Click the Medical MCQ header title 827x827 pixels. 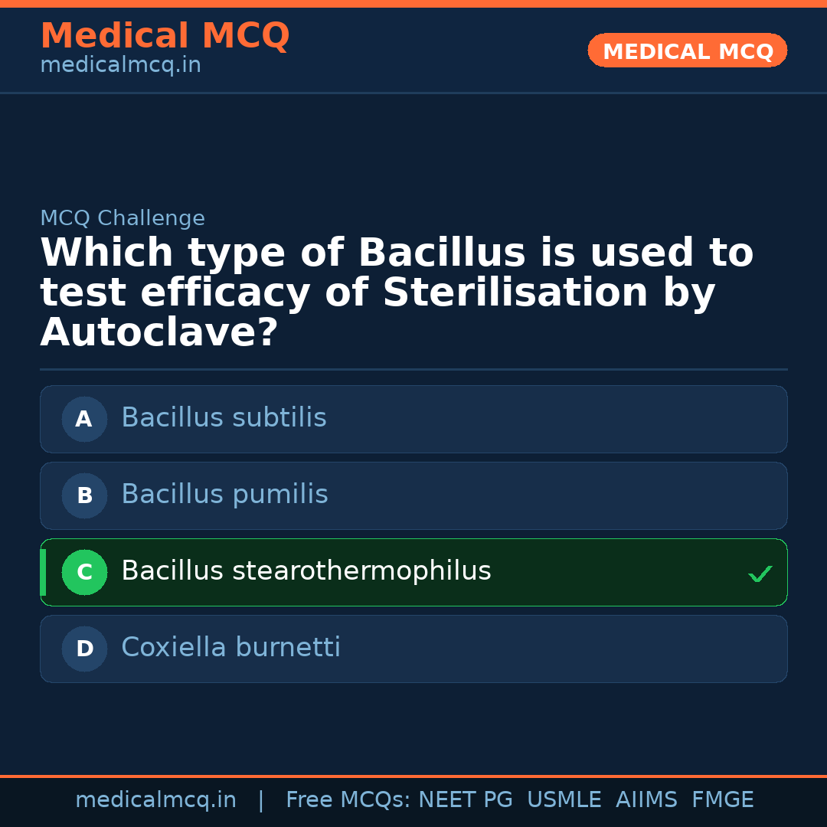(165, 36)
